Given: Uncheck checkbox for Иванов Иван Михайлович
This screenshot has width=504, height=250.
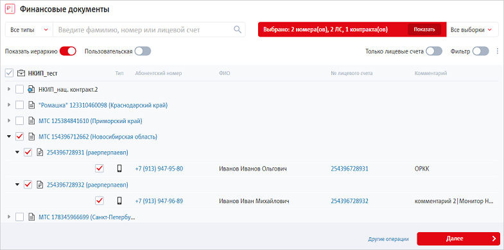Looking at the screenshot, I should pos(100,201).
